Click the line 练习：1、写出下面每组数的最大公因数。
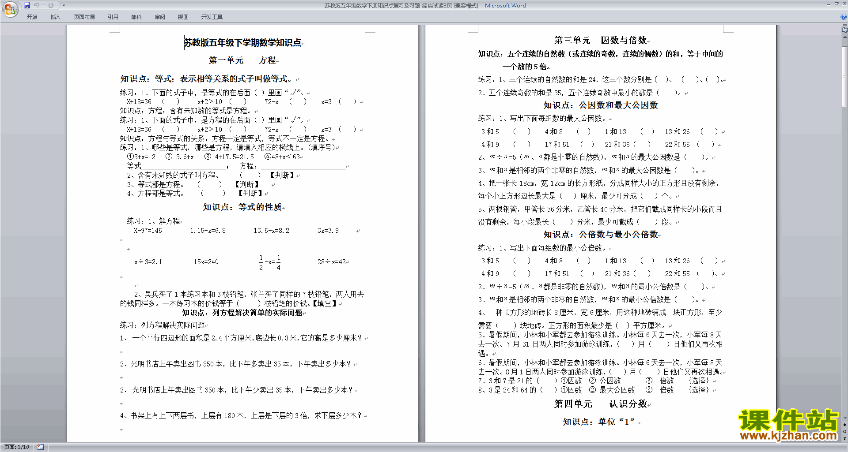 [543, 119]
